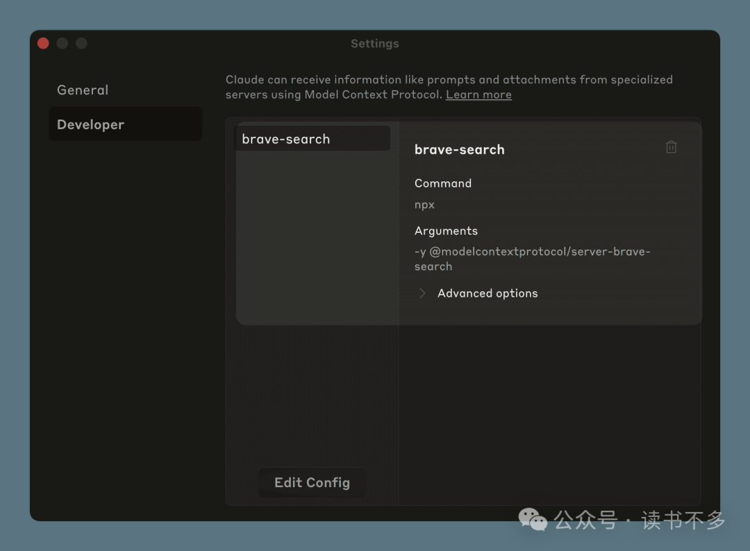Click the brave-search heading in the details pane
This screenshot has width=750, height=551.
click(x=459, y=150)
